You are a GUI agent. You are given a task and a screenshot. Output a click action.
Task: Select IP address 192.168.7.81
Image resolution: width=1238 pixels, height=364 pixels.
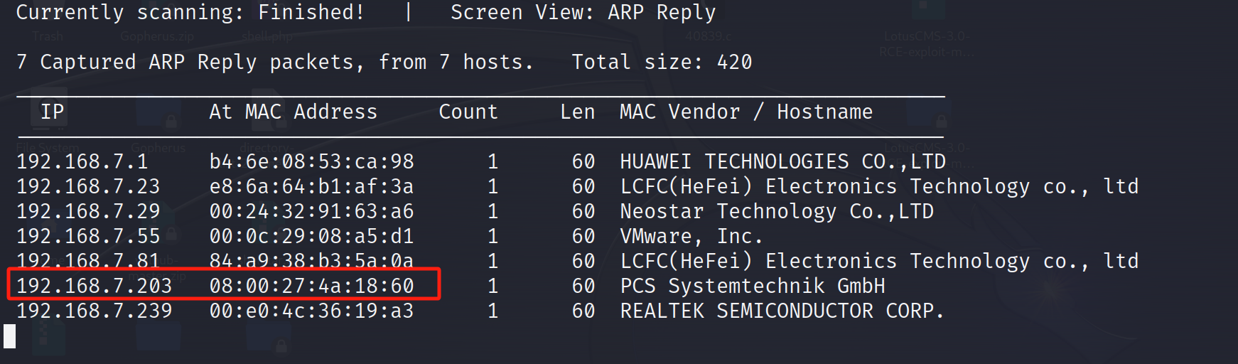pos(88,261)
